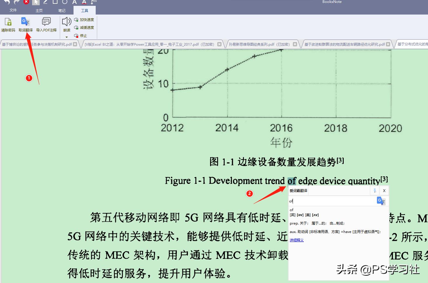Select the arrow selection tool
This screenshot has height=283, width=428.
(x=36, y=2)
